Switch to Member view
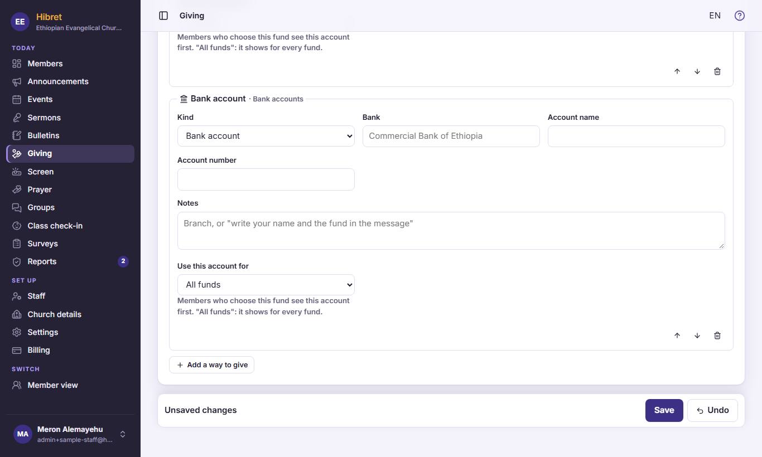The height and width of the screenshot is (457, 762). point(70,385)
